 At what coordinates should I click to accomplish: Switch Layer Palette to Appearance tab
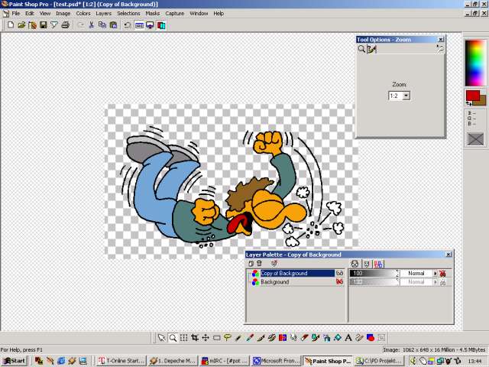355,264
